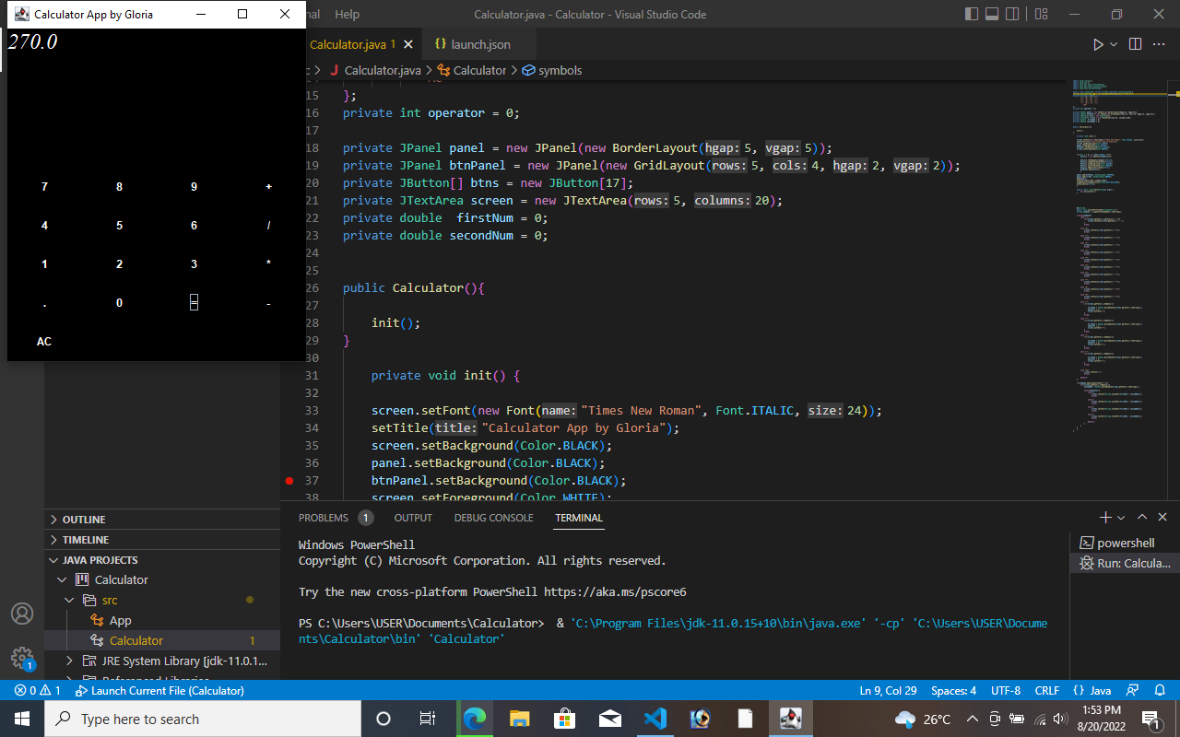Collapse the src folder under Calculator
The height and width of the screenshot is (737, 1180).
pyautogui.click(x=69, y=600)
